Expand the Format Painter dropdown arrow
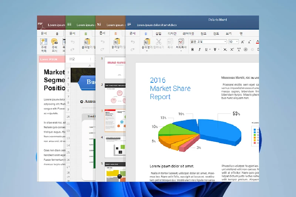Screen dimensions: 296x197 click(x=181, y=51)
